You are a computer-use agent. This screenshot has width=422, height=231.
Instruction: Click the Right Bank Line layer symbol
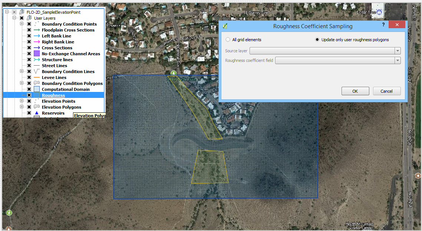click(x=36, y=42)
